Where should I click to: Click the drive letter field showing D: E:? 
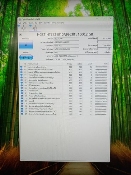tap(66, 53)
